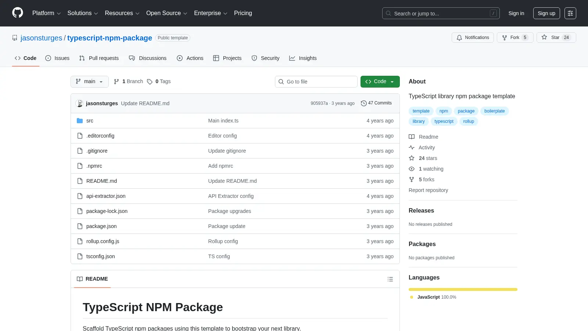This screenshot has width=588, height=331.
Task: Click the Sign up button
Action: (x=546, y=13)
